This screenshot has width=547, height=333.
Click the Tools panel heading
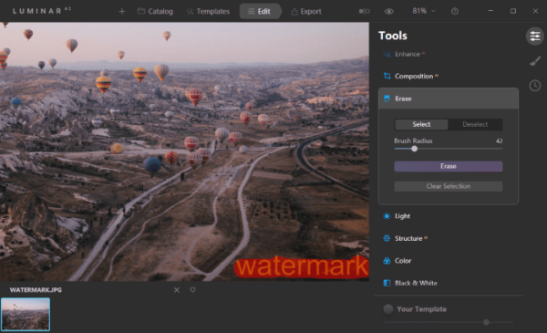tap(393, 36)
